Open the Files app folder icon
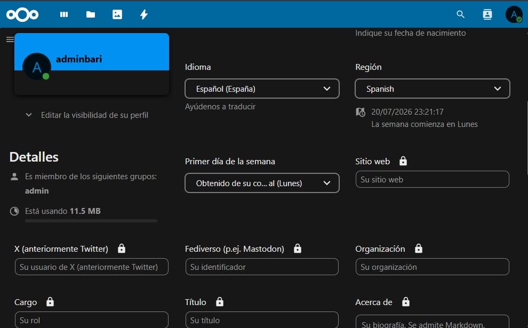528x328 pixels. click(91, 14)
